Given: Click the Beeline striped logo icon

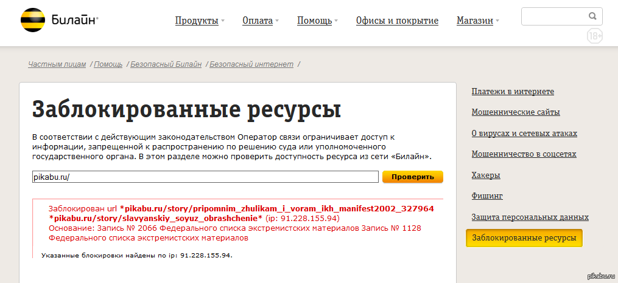Looking at the screenshot, I should coord(30,21).
